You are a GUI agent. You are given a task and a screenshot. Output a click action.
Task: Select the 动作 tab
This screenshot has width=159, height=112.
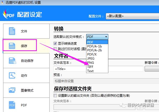point(26,75)
